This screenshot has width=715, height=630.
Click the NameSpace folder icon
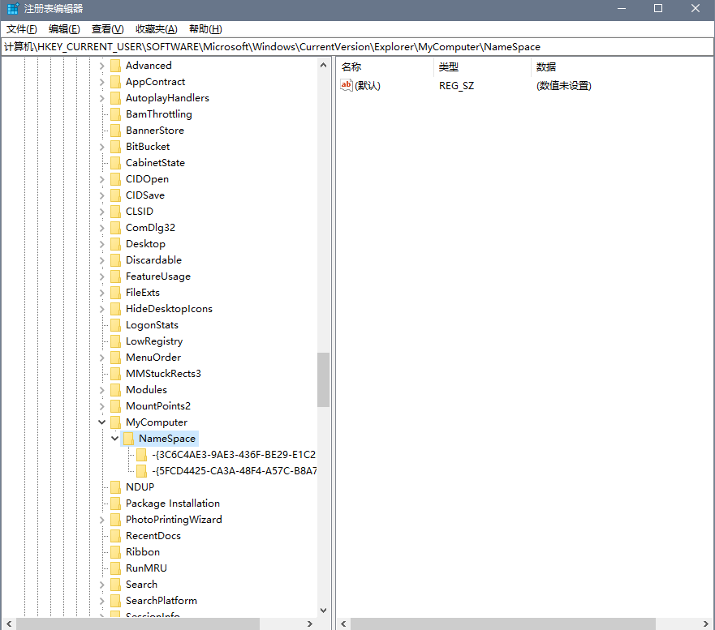point(128,439)
